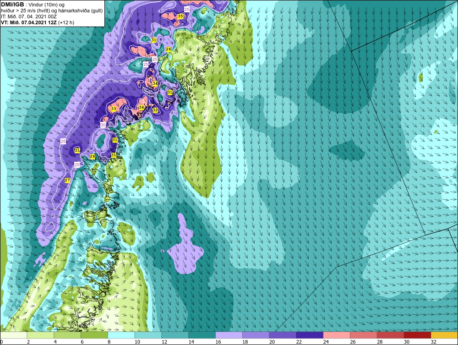Image resolution: width=458 pixels, height=345 pixels.
Task: Click the legend tick label 26
Action: tap(353, 342)
